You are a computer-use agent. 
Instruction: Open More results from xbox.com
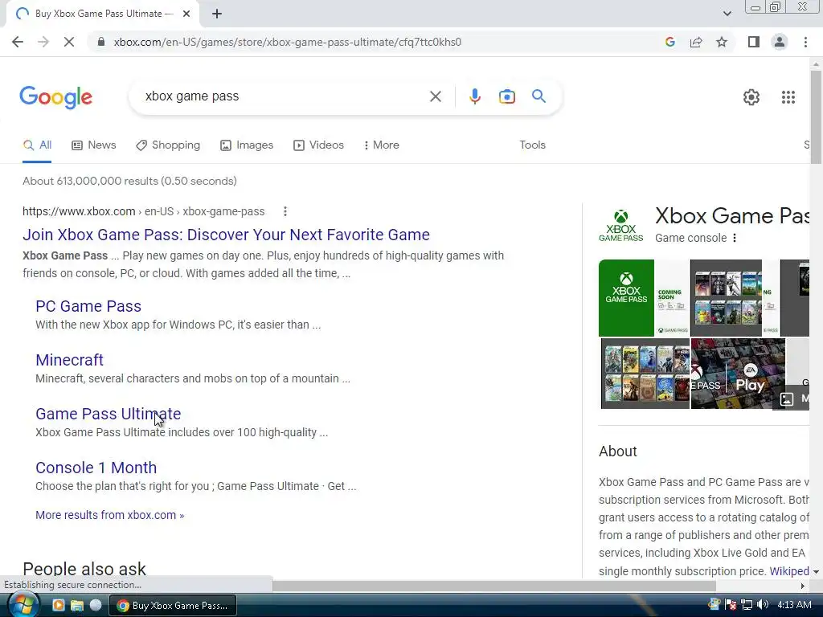coord(109,515)
